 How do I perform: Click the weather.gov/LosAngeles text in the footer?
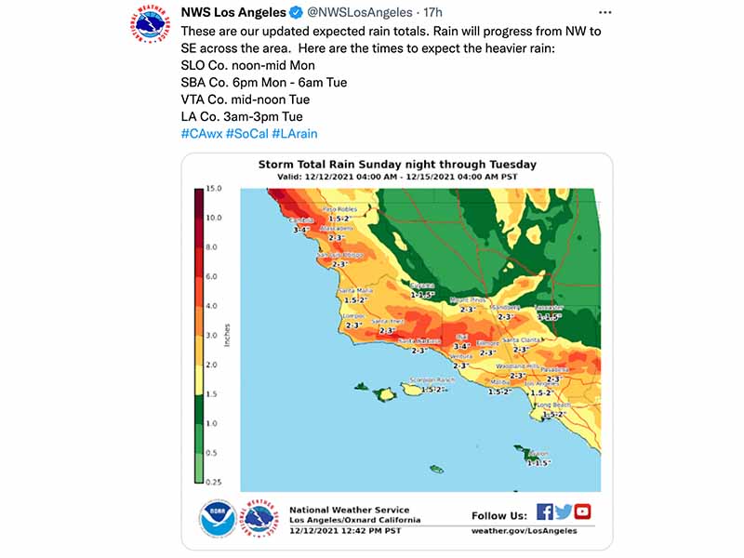click(524, 531)
